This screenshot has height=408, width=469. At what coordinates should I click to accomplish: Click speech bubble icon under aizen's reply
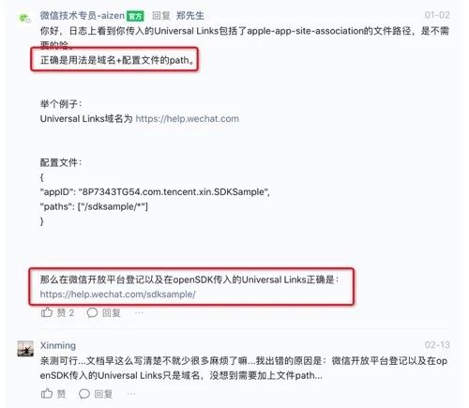tap(92, 312)
